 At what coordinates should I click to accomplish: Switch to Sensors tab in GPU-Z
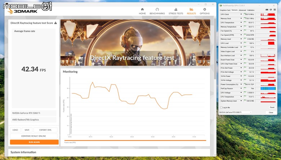(235, 10)
